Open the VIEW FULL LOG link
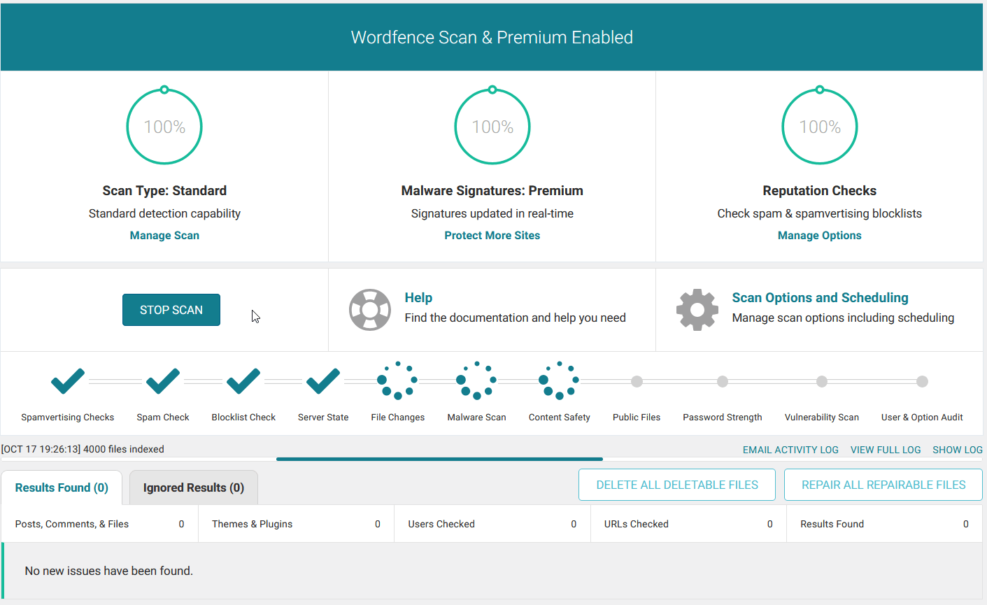The image size is (987, 605). 886,449
